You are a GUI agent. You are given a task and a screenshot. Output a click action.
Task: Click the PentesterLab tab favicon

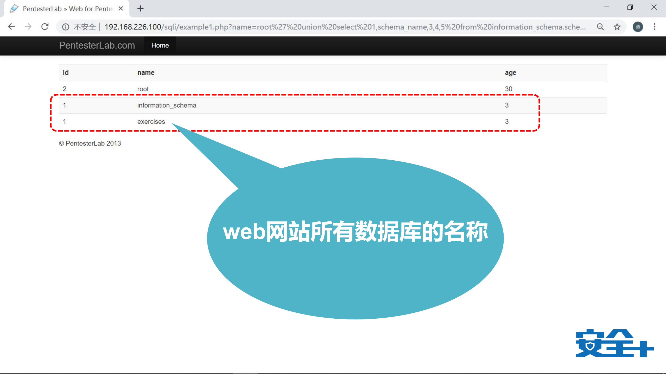15,9
